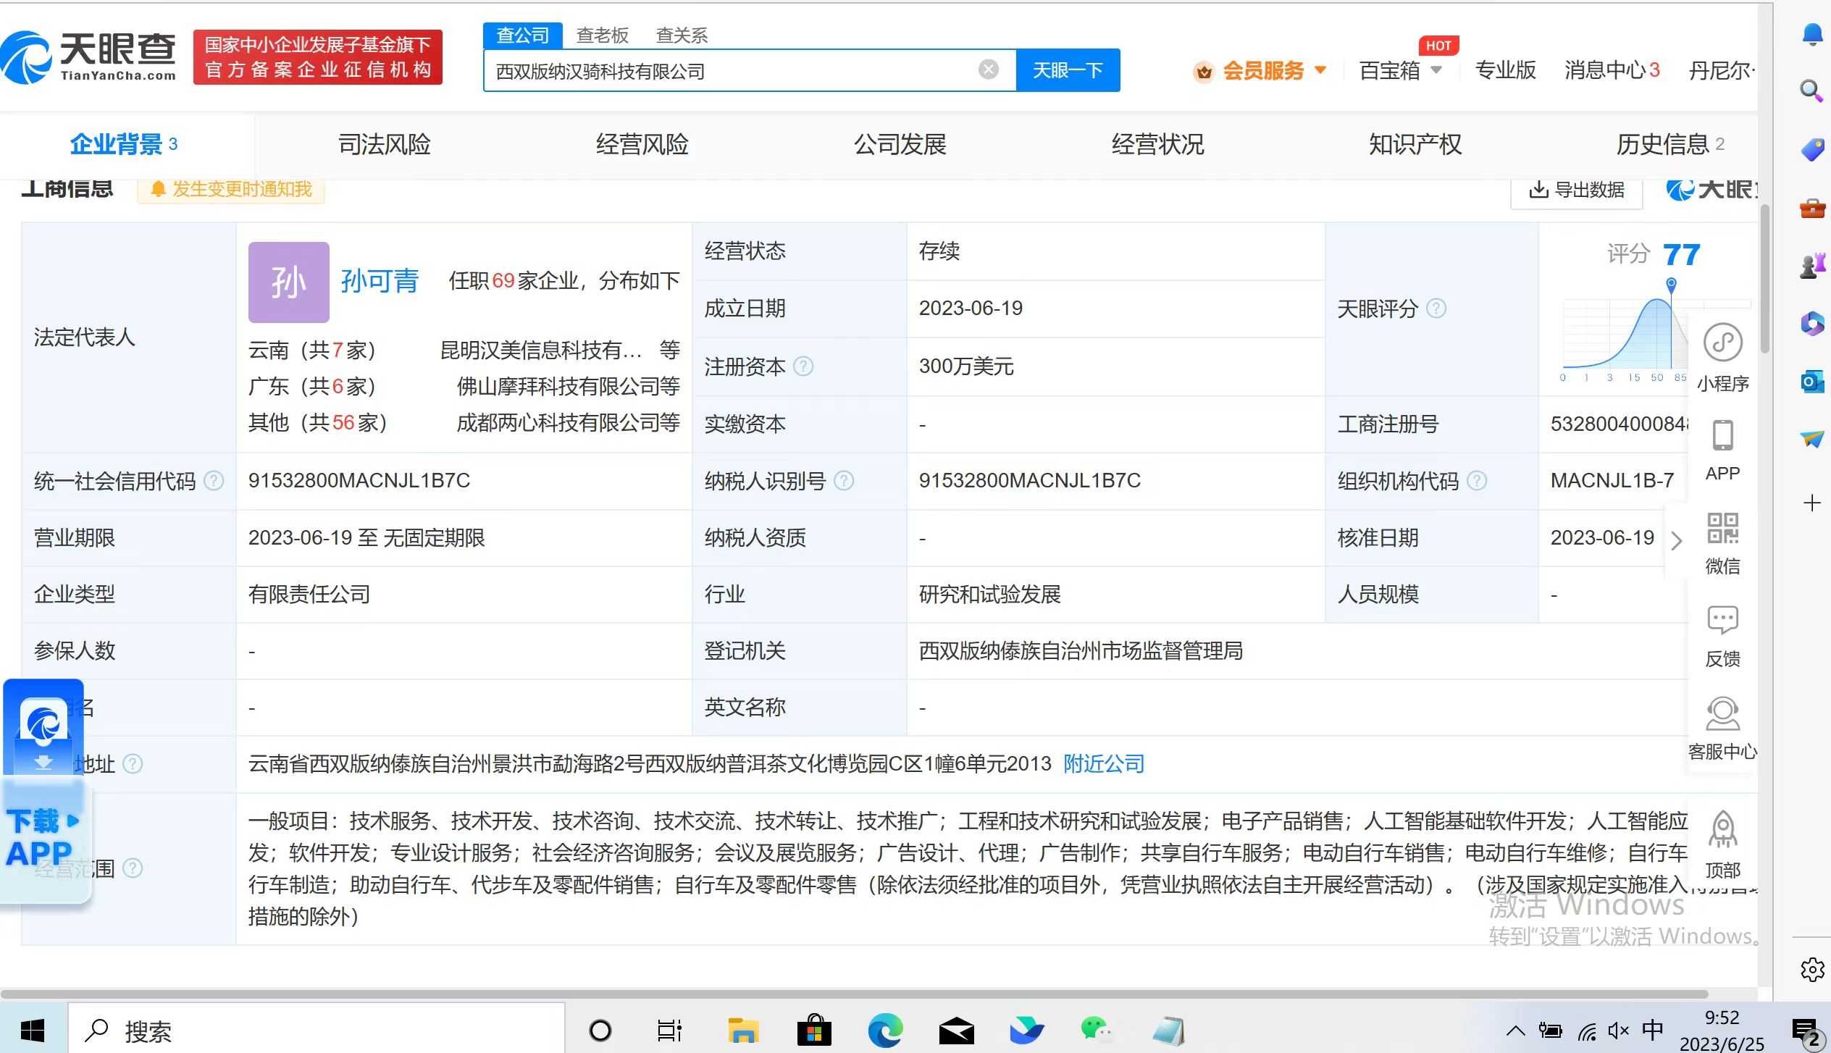Open 孙可青 legal representative link

pyautogui.click(x=380, y=281)
